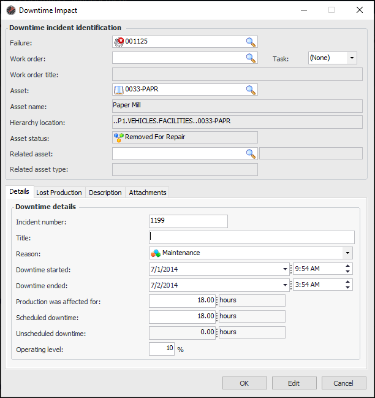Click the asset icon beside 0033-PAPR
375x398 pixels.
coord(119,90)
